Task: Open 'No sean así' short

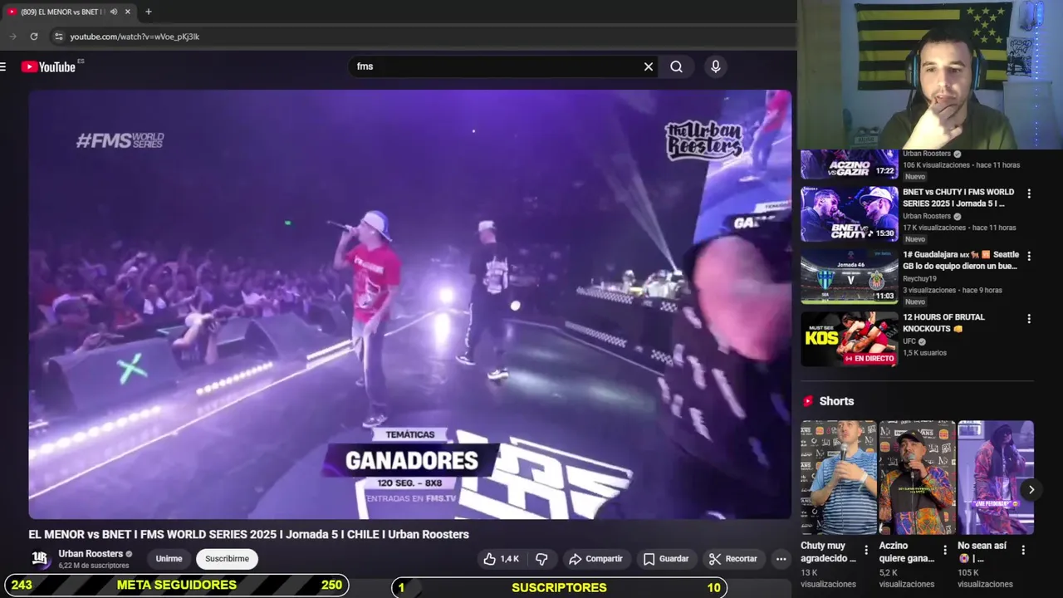Action: pyautogui.click(x=995, y=478)
